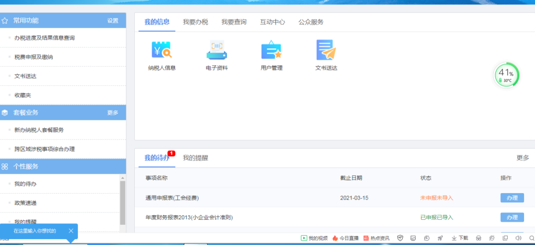535x245 pixels.
Task: Click the 已申报已导入 status text
Action: (437, 217)
